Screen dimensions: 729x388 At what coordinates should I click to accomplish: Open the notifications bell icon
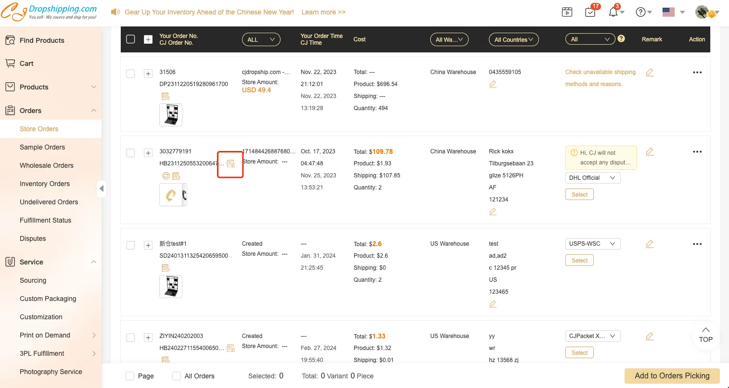click(613, 12)
